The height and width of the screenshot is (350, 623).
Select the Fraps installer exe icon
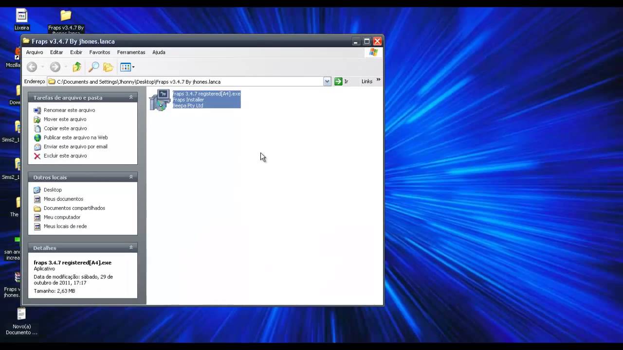pos(160,100)
